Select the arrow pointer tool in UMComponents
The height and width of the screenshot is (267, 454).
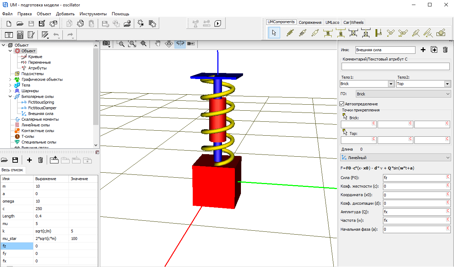tap(274, 33)
